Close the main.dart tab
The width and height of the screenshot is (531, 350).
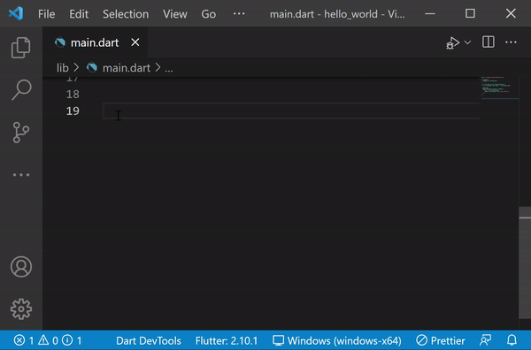pos(135,42)
